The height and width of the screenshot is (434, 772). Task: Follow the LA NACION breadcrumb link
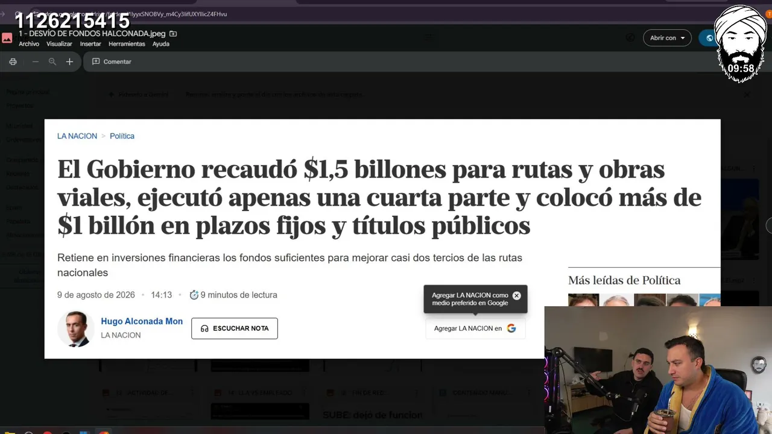[x=77, y=136]
